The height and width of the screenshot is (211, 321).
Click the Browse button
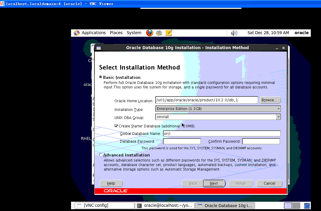click(270, 100)
